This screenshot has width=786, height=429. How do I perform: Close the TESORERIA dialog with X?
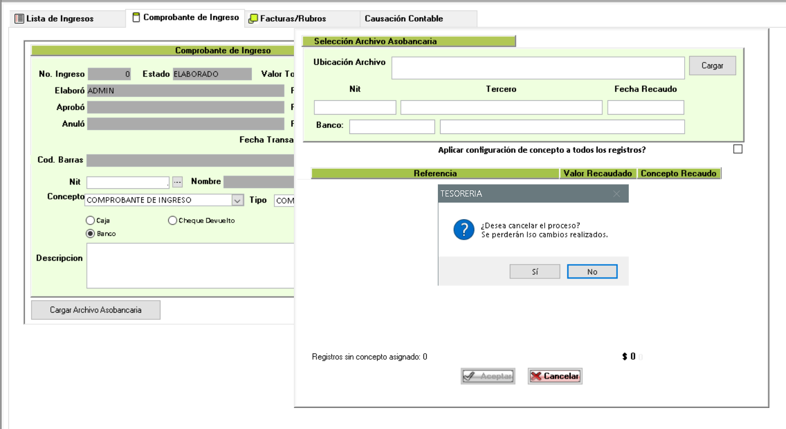coord(617,194)
